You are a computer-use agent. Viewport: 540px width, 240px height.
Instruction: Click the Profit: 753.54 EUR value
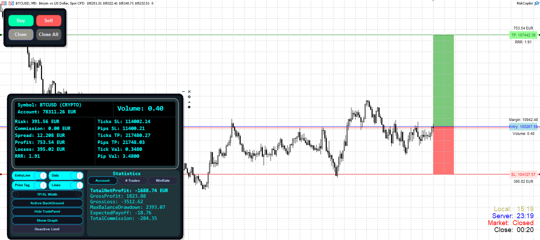[x=40, y=142]
